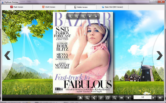Select the Mobile Version tab

coord(81,7)
